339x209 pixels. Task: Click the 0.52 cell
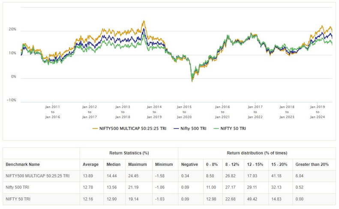(x=300, y=188)
